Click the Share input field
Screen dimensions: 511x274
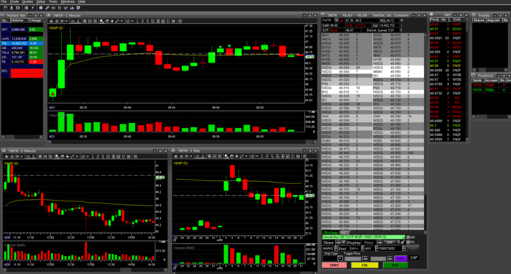pos(329,242)
